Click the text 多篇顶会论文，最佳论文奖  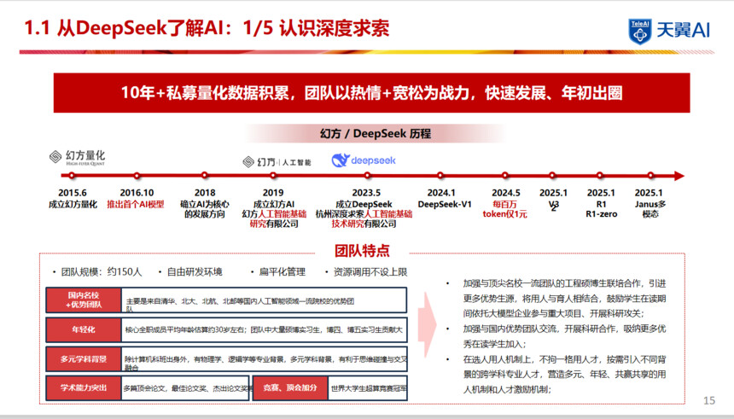point(187,388)
